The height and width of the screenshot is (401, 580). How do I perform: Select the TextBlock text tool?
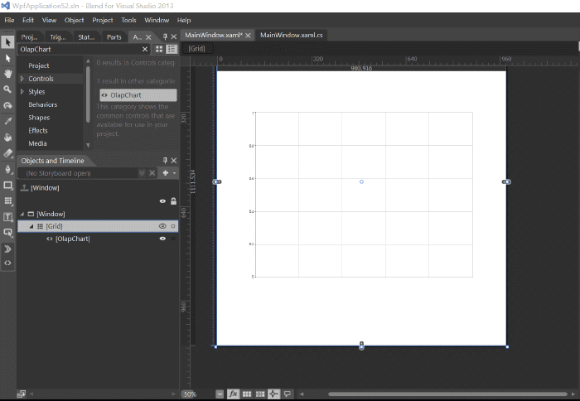(x=7, y=217)
